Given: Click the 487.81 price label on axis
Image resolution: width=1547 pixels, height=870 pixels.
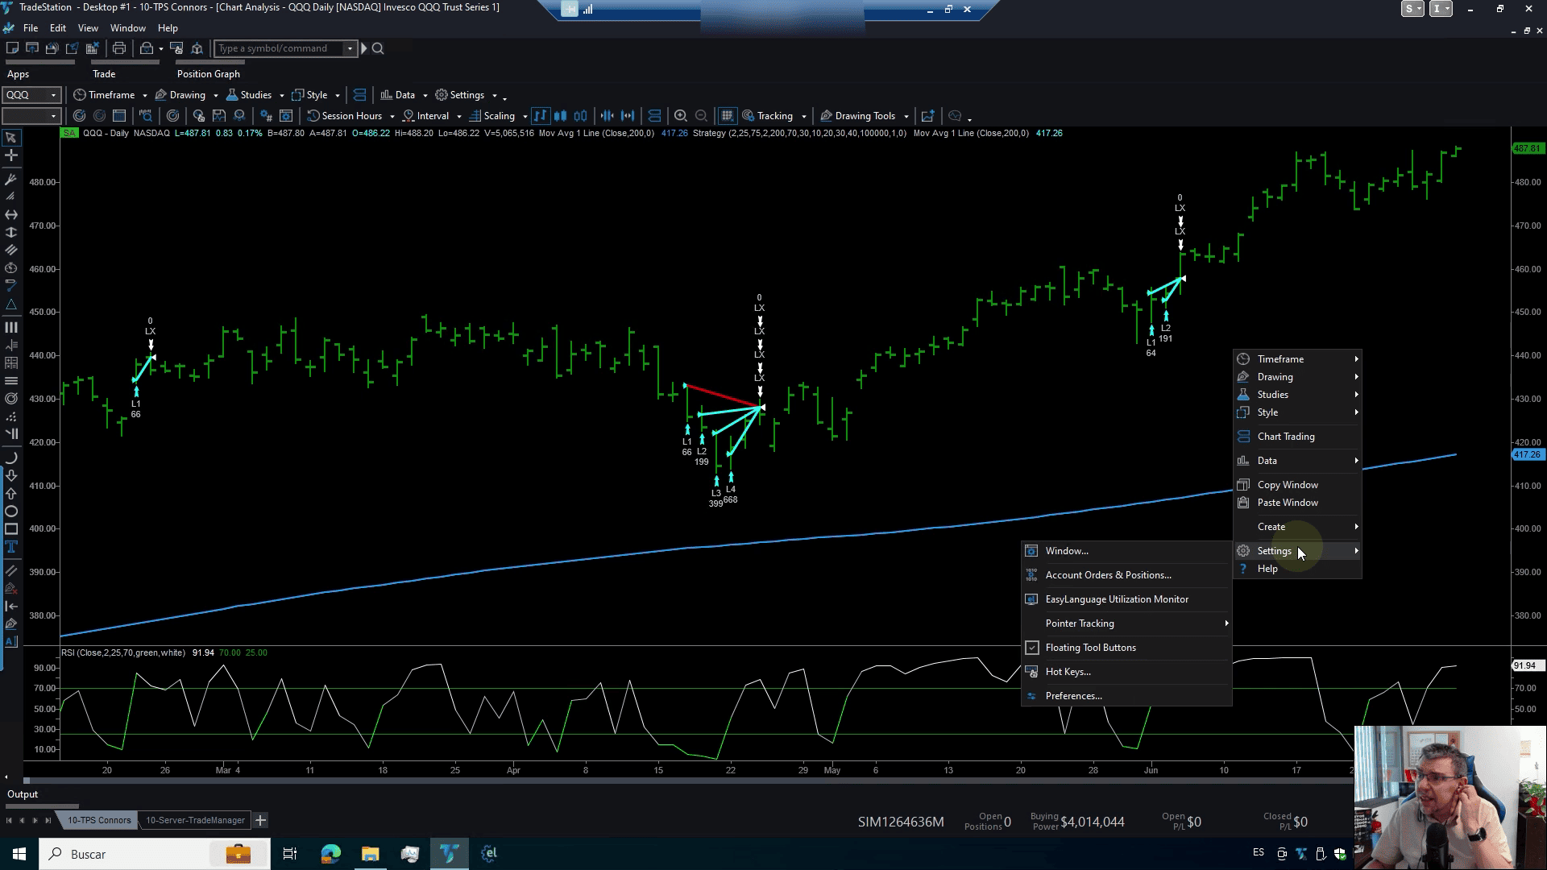Looking at the screenshot, I should (x=1527, y=148).
